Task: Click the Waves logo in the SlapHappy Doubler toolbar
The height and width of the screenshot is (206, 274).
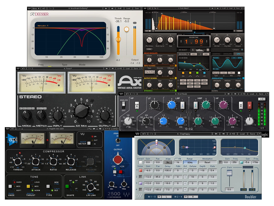Action: [x=137, y=134]
